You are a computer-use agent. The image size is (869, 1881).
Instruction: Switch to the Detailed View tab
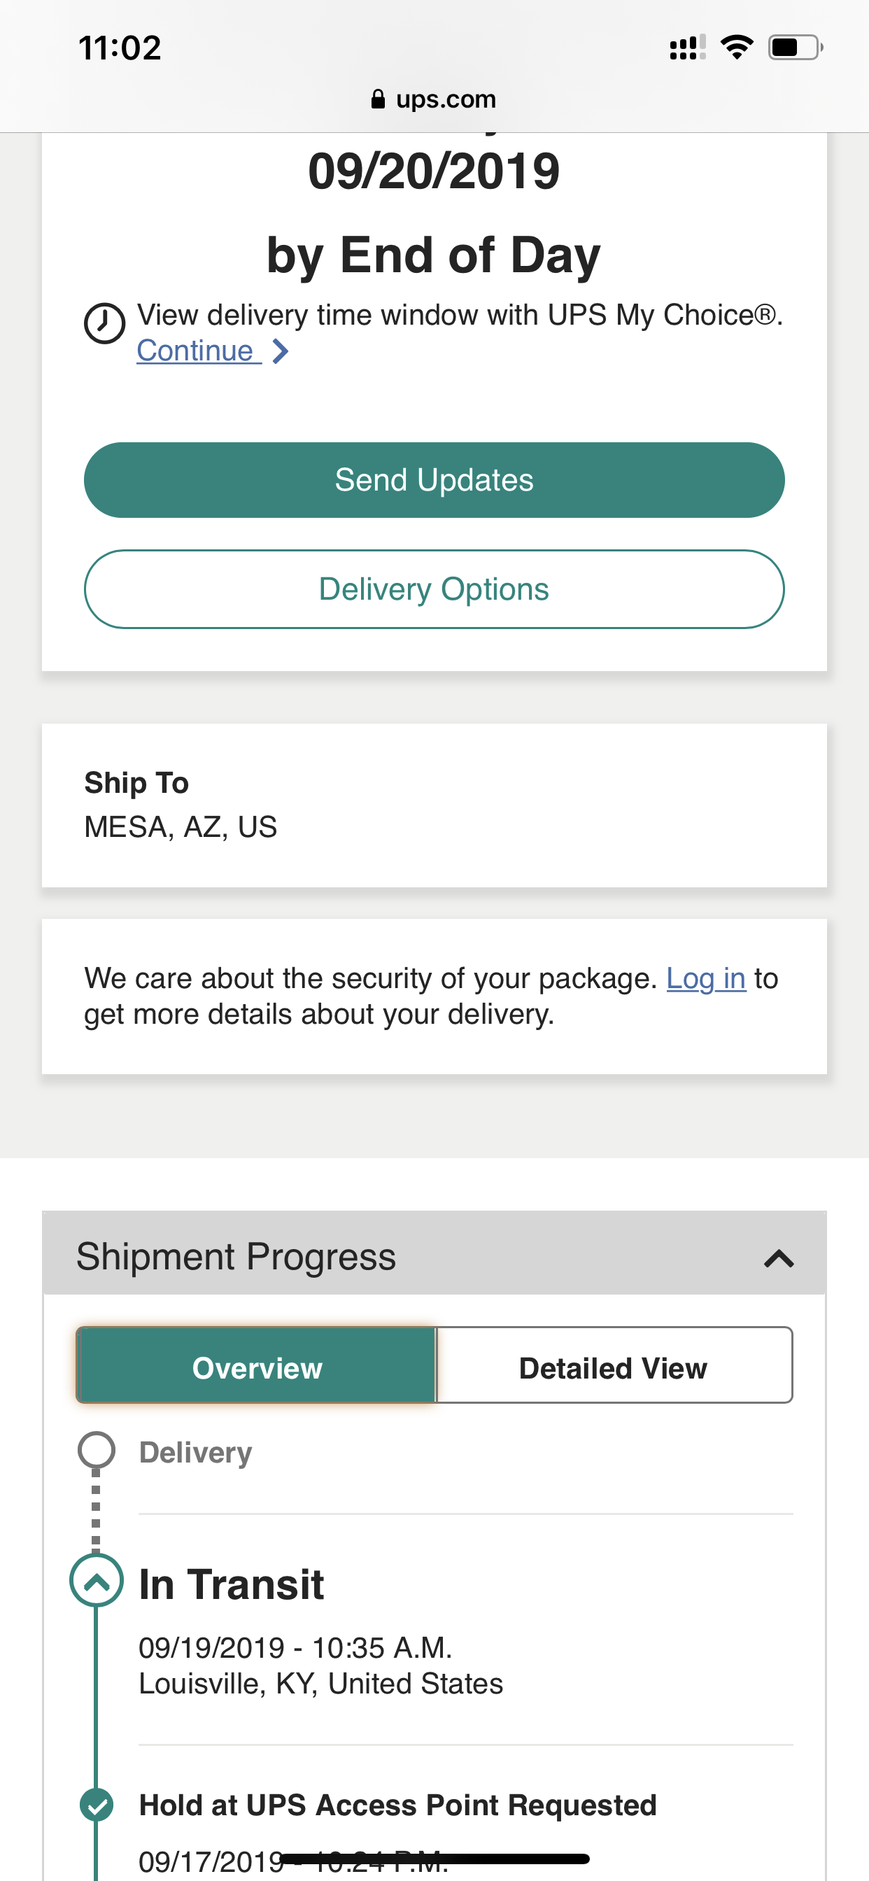pos(614,1365)
